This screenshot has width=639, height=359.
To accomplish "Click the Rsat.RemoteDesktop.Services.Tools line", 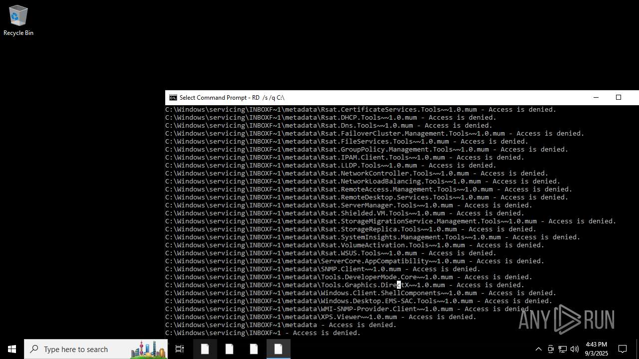I will click(x=367, y=197).
